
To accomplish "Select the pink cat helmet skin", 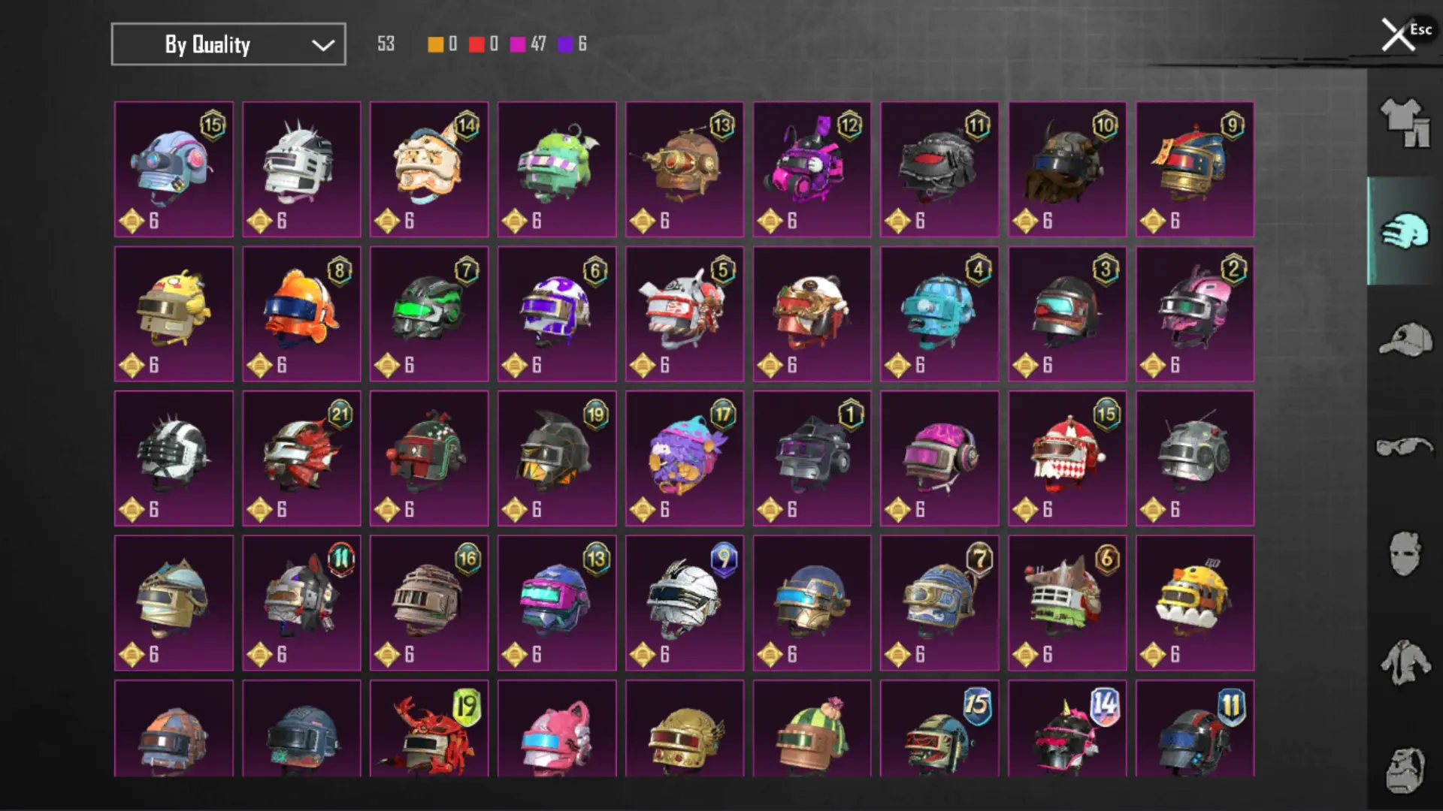I will tap(557, 728).
